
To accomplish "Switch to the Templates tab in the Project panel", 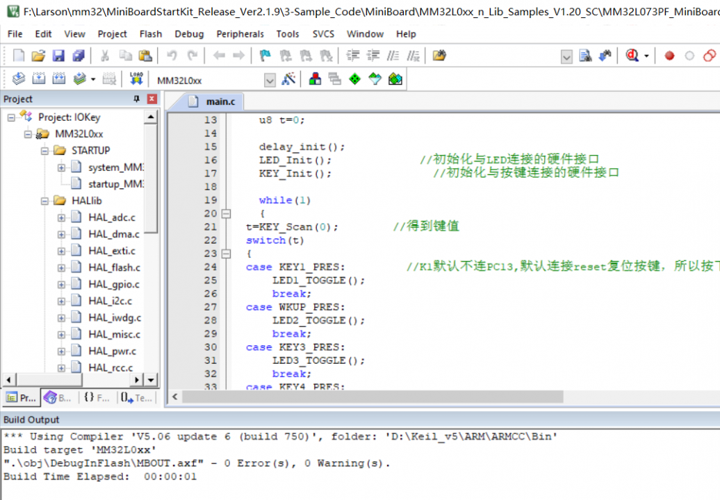I will pyautogui.click(x=136, y=398).
